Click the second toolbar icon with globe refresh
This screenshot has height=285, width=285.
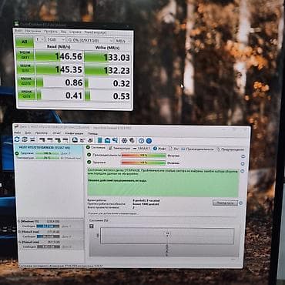tap(25, 139)
